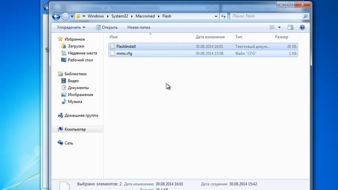Click the 26 КБ size cell
The height and width of the screenshot is (190, 338).
(x=292, y=46)
